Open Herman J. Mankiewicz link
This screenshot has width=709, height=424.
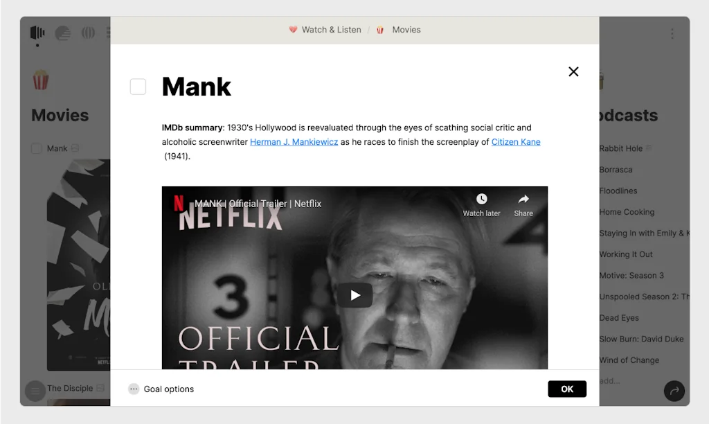[294, 141]
